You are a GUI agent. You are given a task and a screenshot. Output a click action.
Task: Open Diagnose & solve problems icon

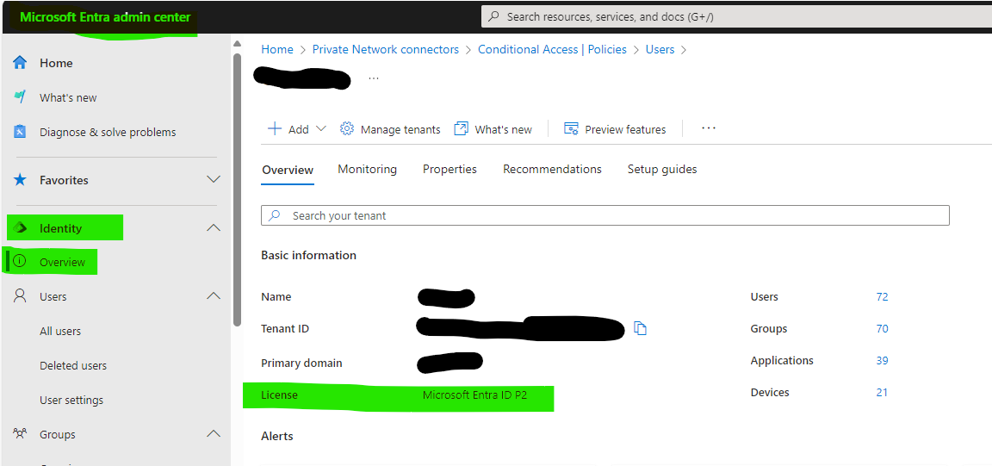21,132
